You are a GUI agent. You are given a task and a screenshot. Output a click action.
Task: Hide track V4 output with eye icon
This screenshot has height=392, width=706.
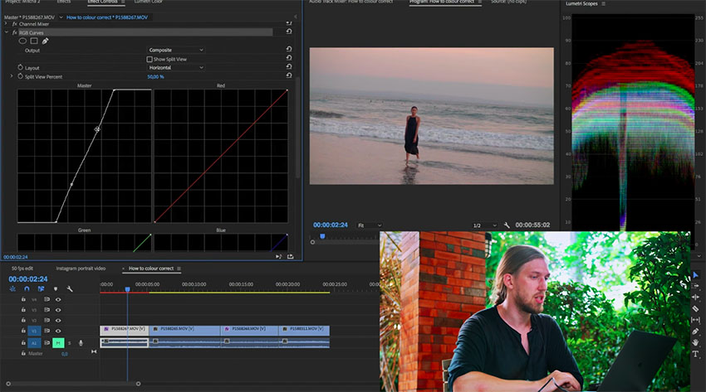[x=58, y=299]
